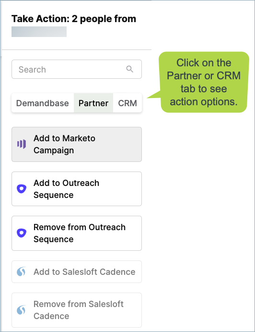Click the magnifying glass search icon
Viewport: 255px width, 332px height.
tap(129, 69)
